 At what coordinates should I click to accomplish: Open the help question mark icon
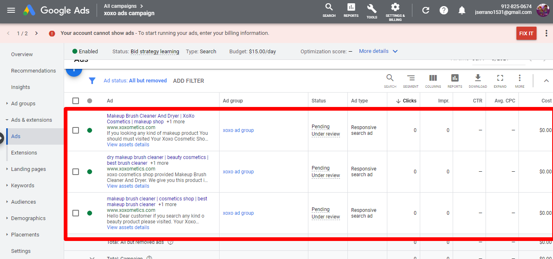coord(444,10)
